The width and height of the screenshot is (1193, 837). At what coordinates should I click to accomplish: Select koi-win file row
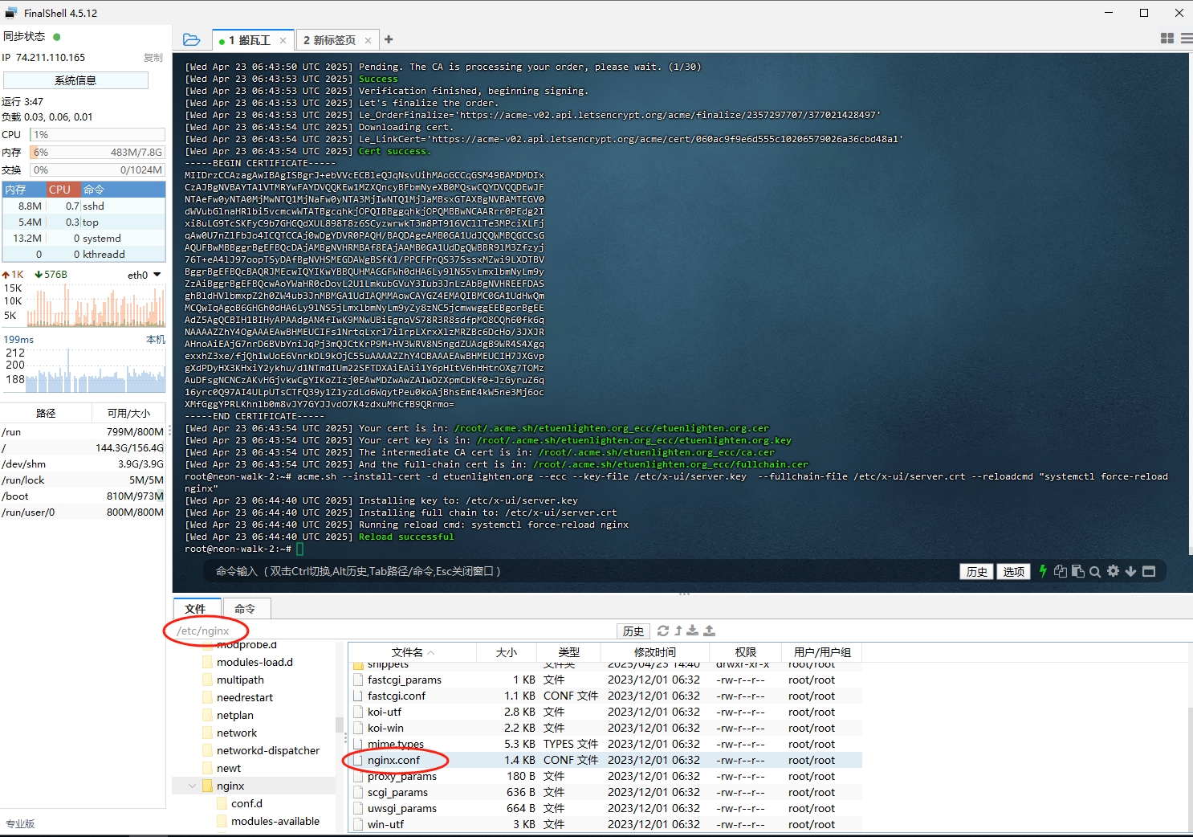[606, 728]
